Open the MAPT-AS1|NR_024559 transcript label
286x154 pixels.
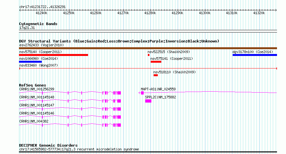point(158,89)
